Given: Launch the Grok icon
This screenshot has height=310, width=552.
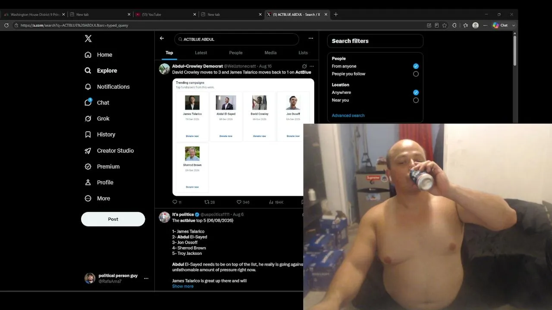Looking at the screenshot, I should [88, 118].
